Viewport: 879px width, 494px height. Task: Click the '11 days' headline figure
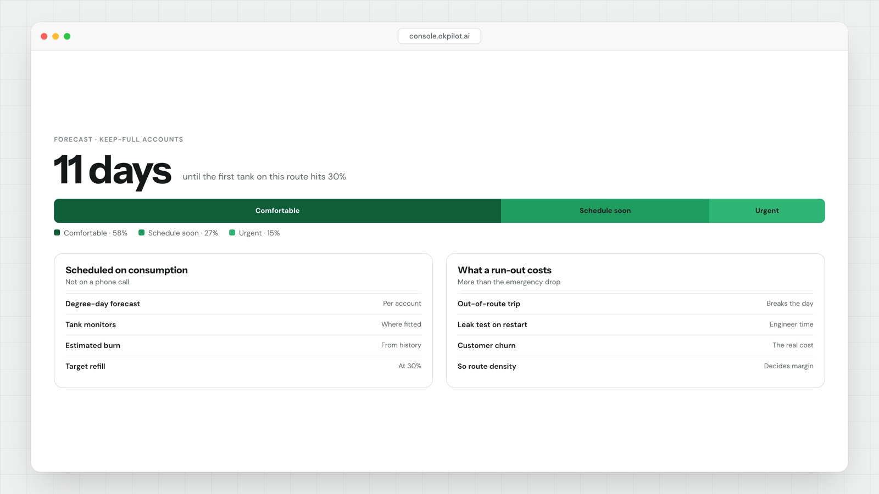tap(113, 170)
